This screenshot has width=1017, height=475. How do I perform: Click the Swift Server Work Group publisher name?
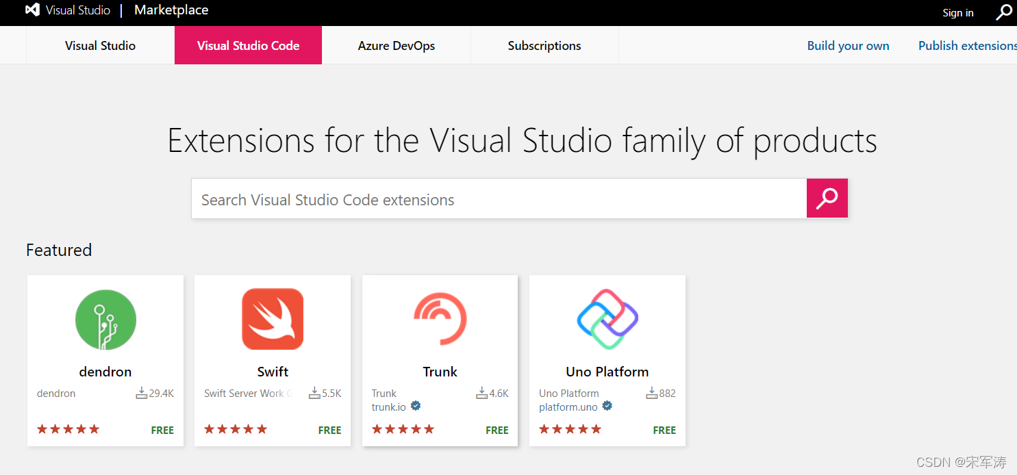tap(249, 394)
